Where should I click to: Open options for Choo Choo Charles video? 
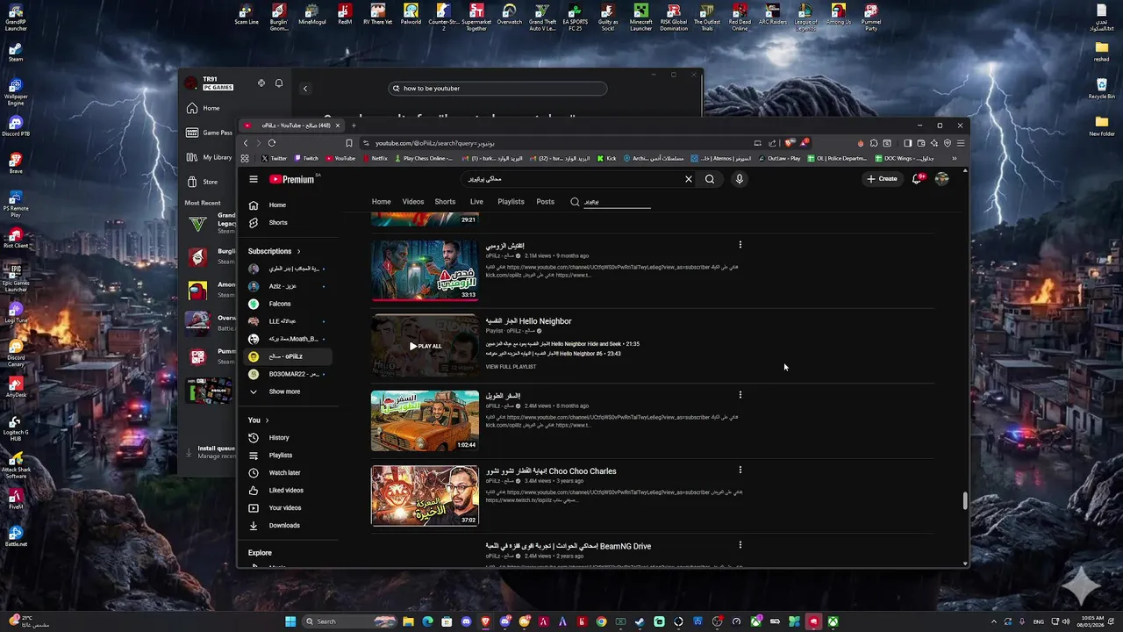click(x=740, y=470)
